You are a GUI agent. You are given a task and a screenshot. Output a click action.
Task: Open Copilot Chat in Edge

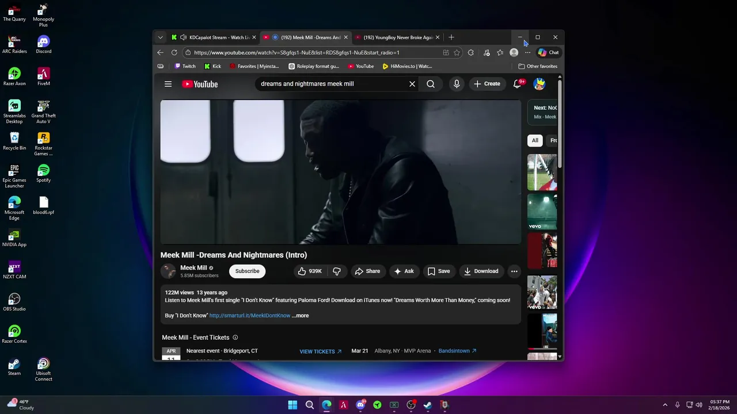(x=548, y=52)
